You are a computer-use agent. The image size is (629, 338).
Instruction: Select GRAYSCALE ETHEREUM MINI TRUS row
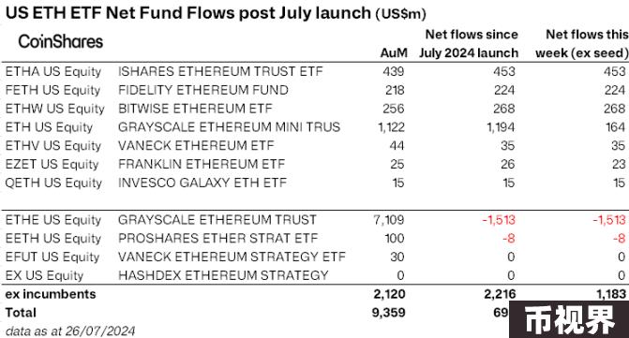click(x=315, y=127)
